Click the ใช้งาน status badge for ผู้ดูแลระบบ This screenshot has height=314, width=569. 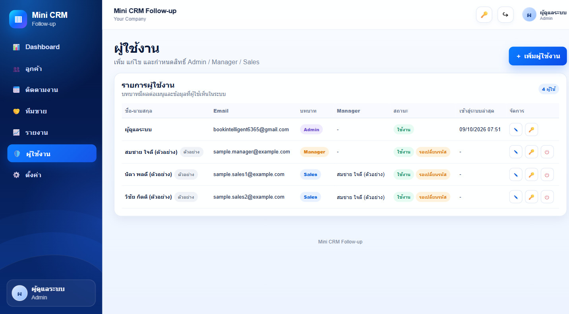tap(404, 129)
